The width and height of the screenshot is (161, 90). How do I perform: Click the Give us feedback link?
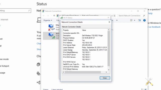coord(154,27)
